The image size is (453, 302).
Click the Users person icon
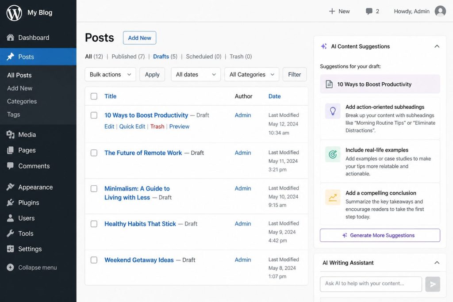(11, 218)
